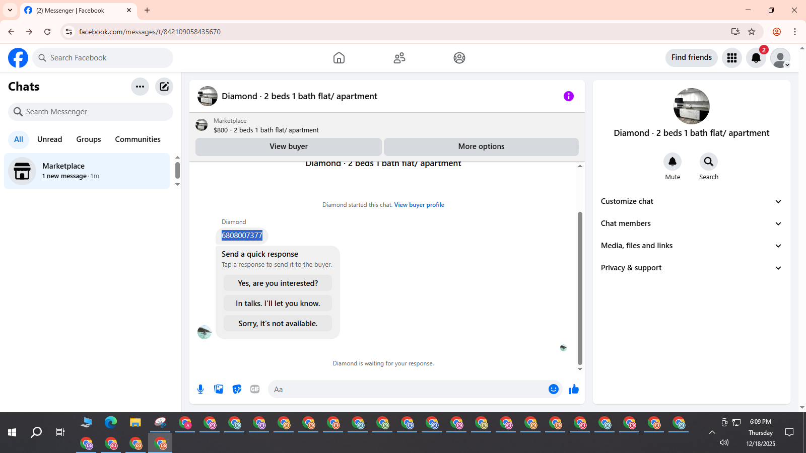Open the account profile avatar menu
The image size is (806, 453).
pos(780,58)
